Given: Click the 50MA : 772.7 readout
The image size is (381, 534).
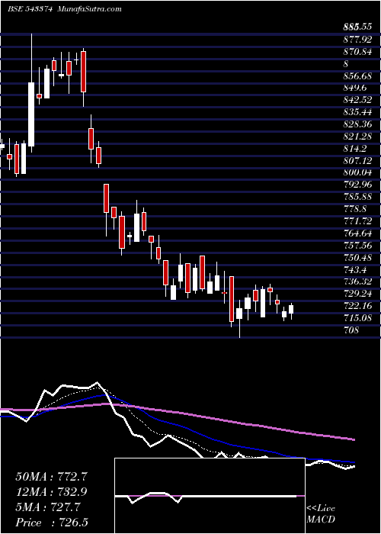Looking at the screenshot, I should pyautogui.click(x=52, y=477).
